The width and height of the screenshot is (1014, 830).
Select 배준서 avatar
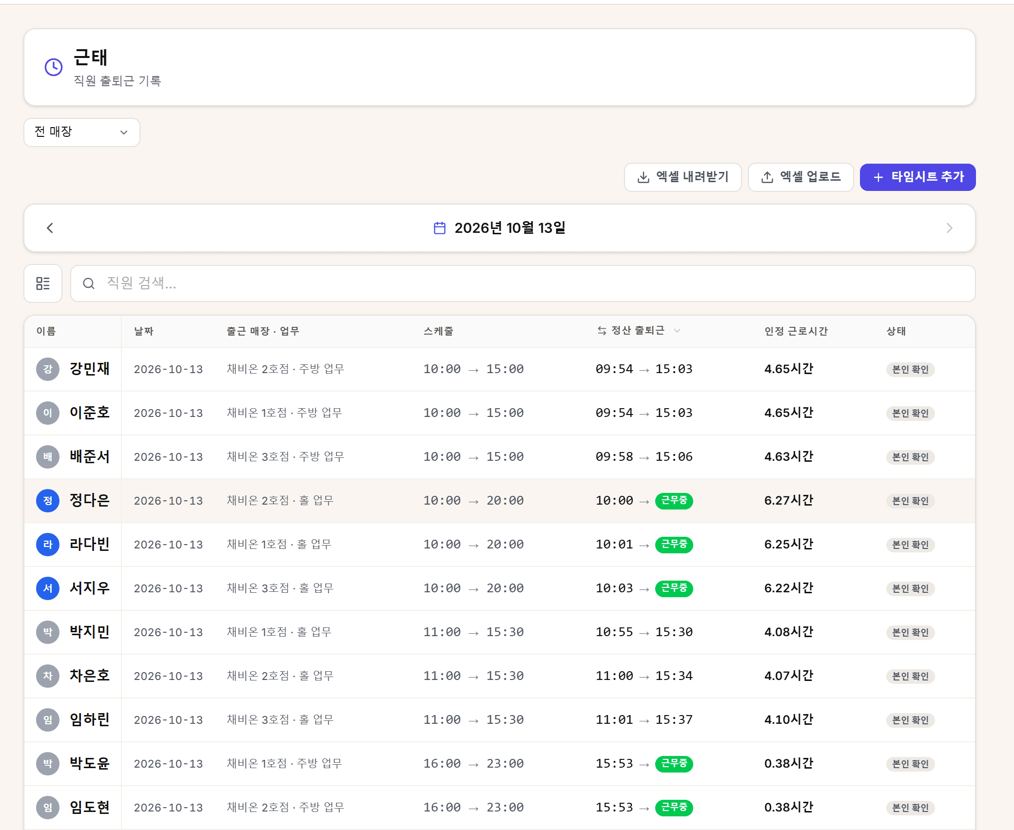click(x=48, y=457)
